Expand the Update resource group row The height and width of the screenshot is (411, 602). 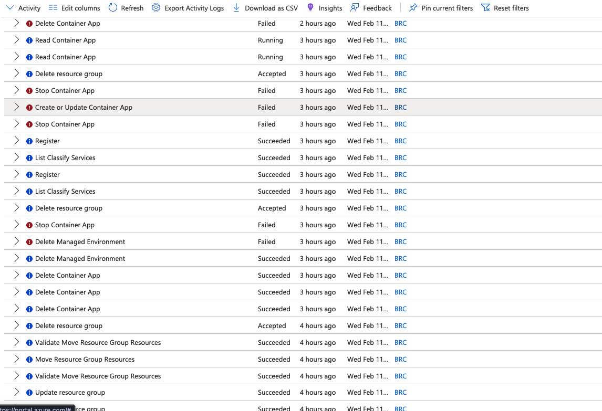point(16,392)
